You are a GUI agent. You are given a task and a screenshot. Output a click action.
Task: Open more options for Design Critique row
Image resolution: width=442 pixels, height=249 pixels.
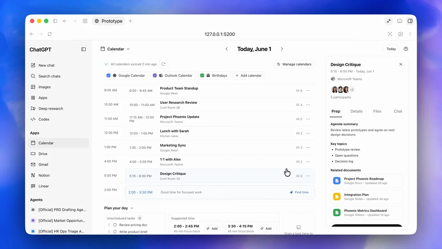[x=308, y=176]
